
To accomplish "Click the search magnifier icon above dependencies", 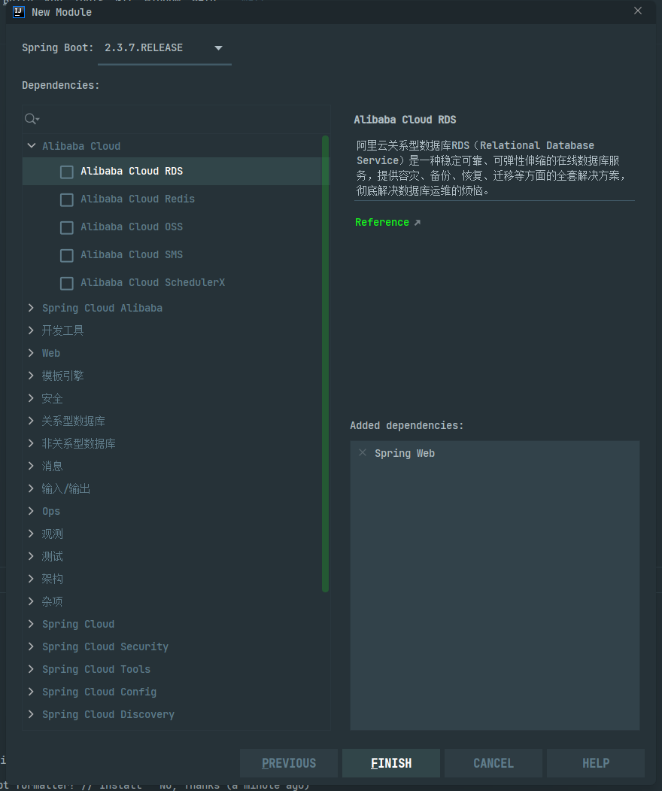I will click(x=32, y=119).
